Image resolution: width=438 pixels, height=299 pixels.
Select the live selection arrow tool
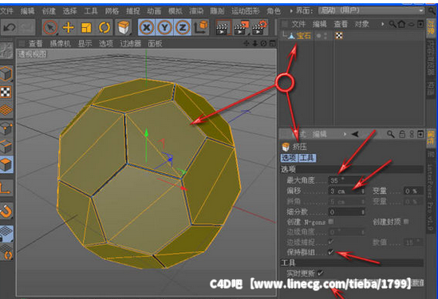tap(50, 27)
